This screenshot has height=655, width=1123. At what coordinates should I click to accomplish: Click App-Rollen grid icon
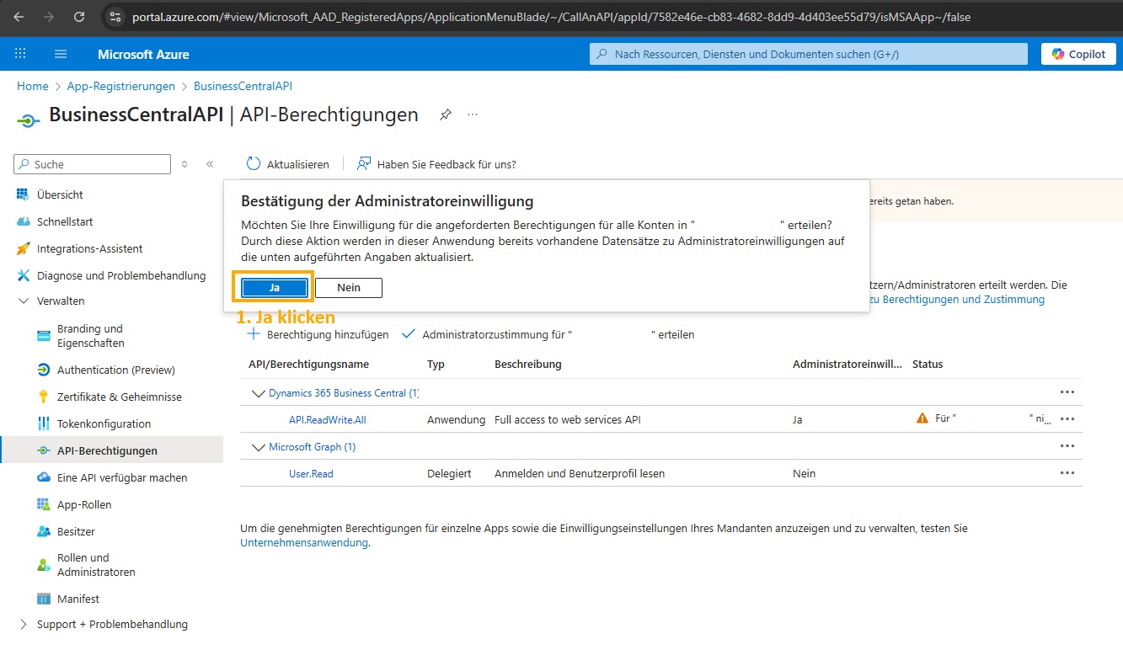click(x=44, y=504)
